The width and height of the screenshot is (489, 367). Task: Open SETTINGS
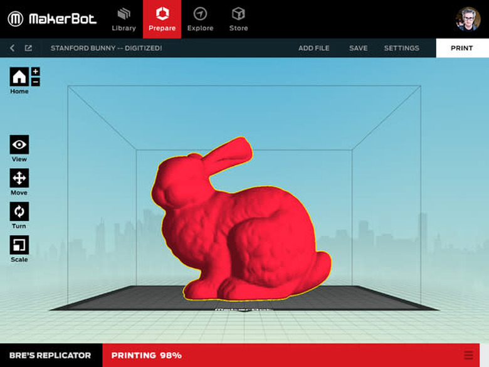pos(401,48)
